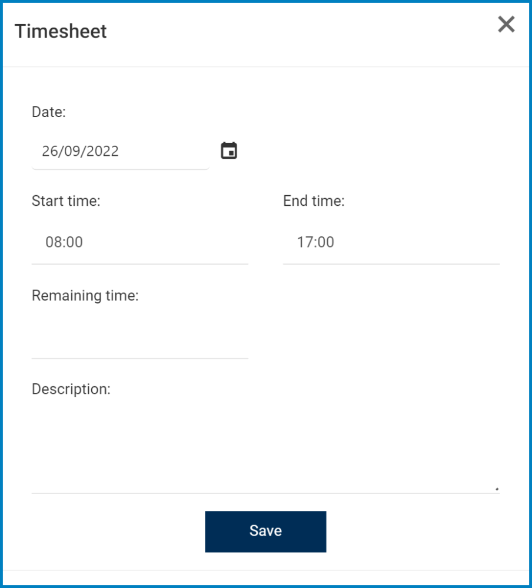Focus the End time input field

tap(391, 242)
